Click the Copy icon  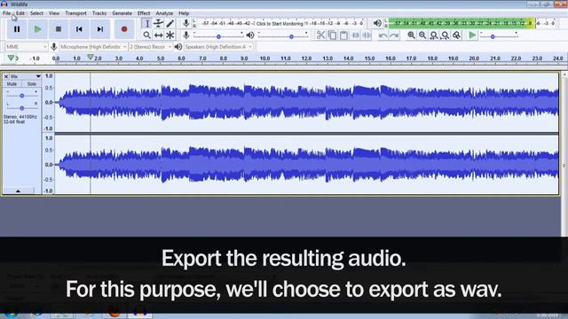click(x=332, y=35)
